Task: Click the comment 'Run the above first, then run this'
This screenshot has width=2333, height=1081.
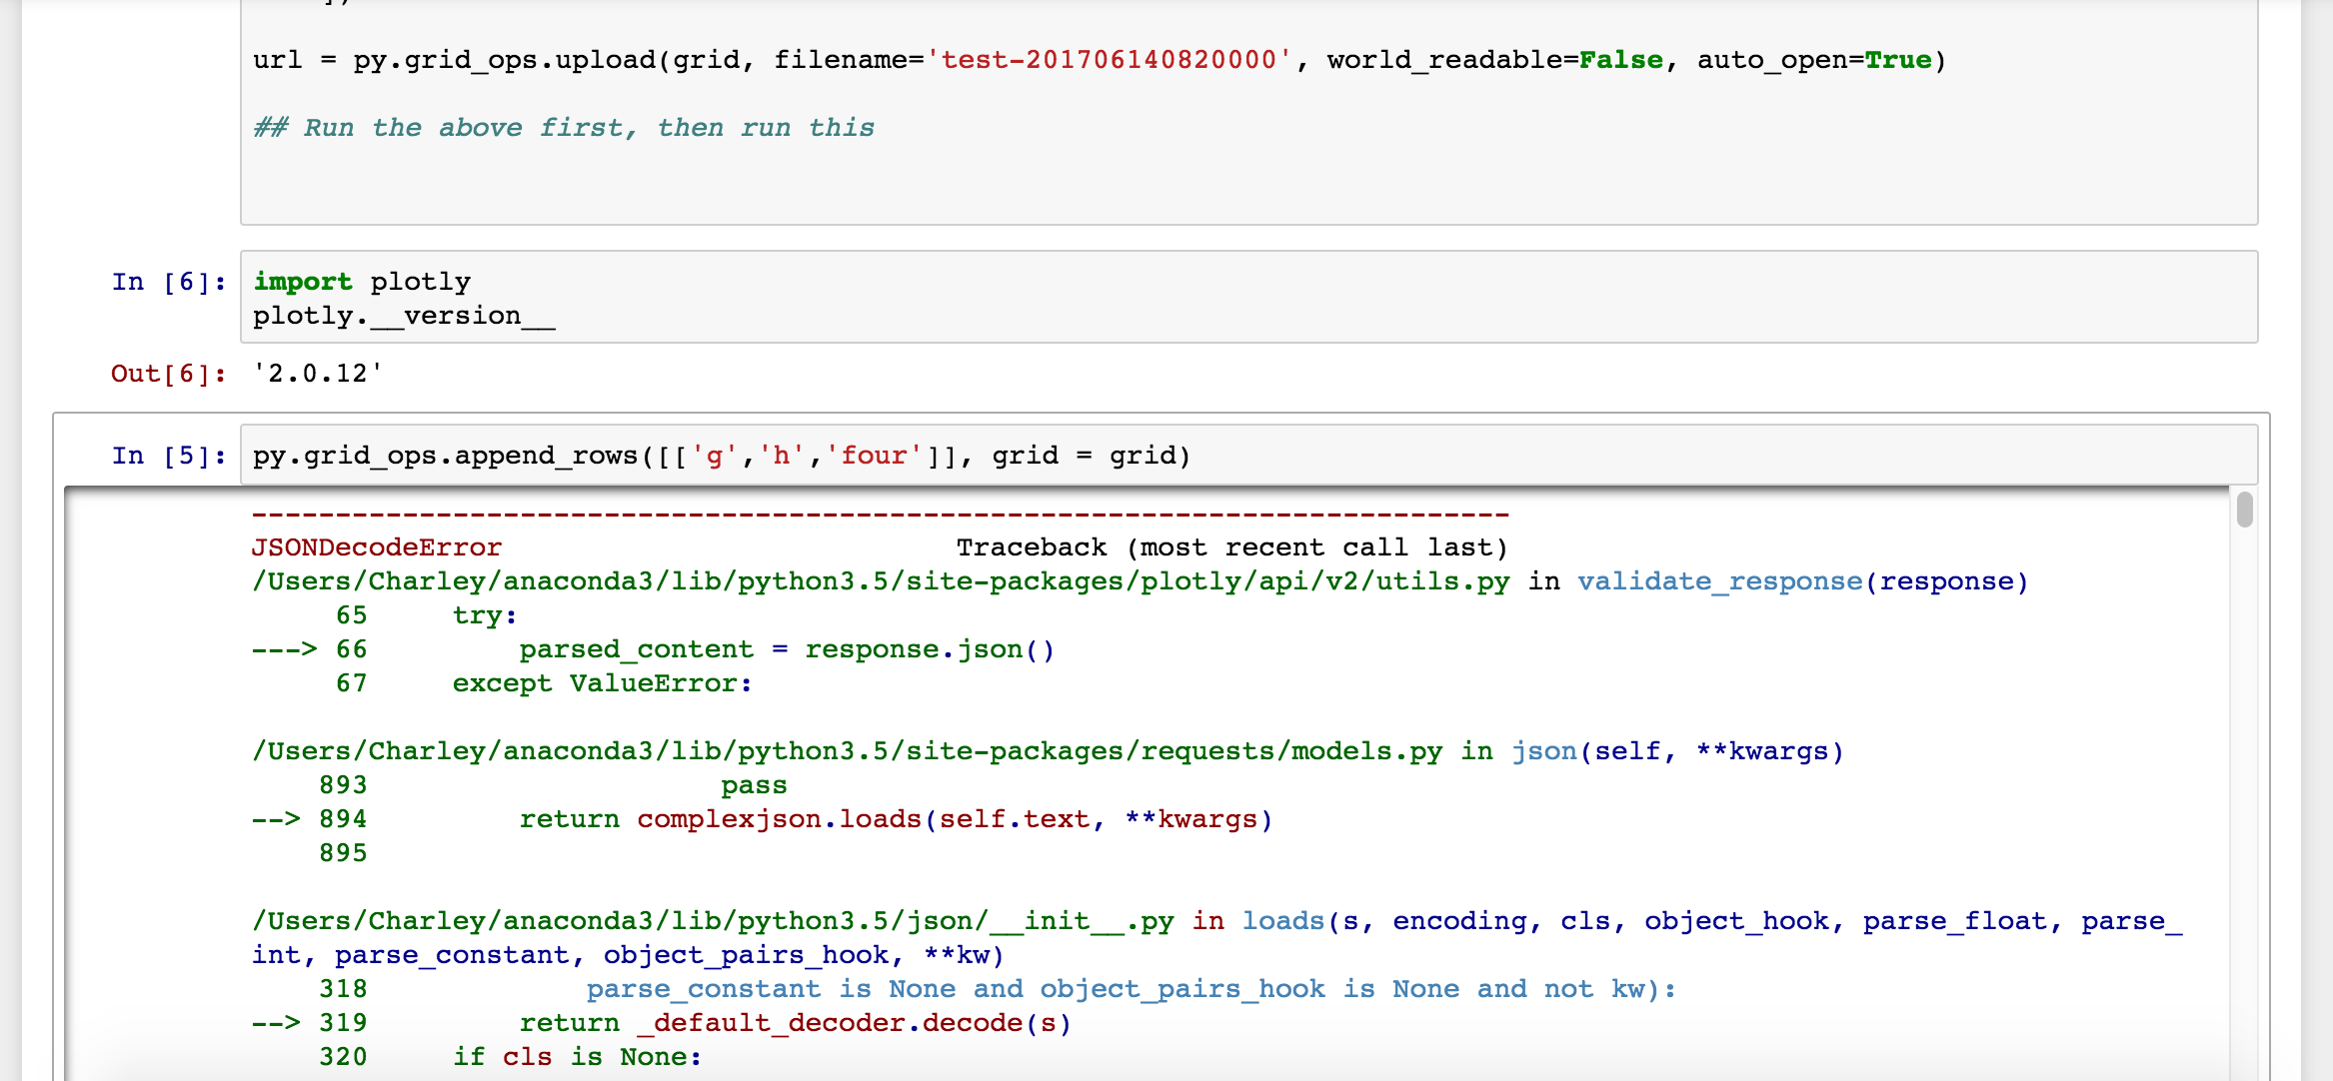Action: point(564,128)
